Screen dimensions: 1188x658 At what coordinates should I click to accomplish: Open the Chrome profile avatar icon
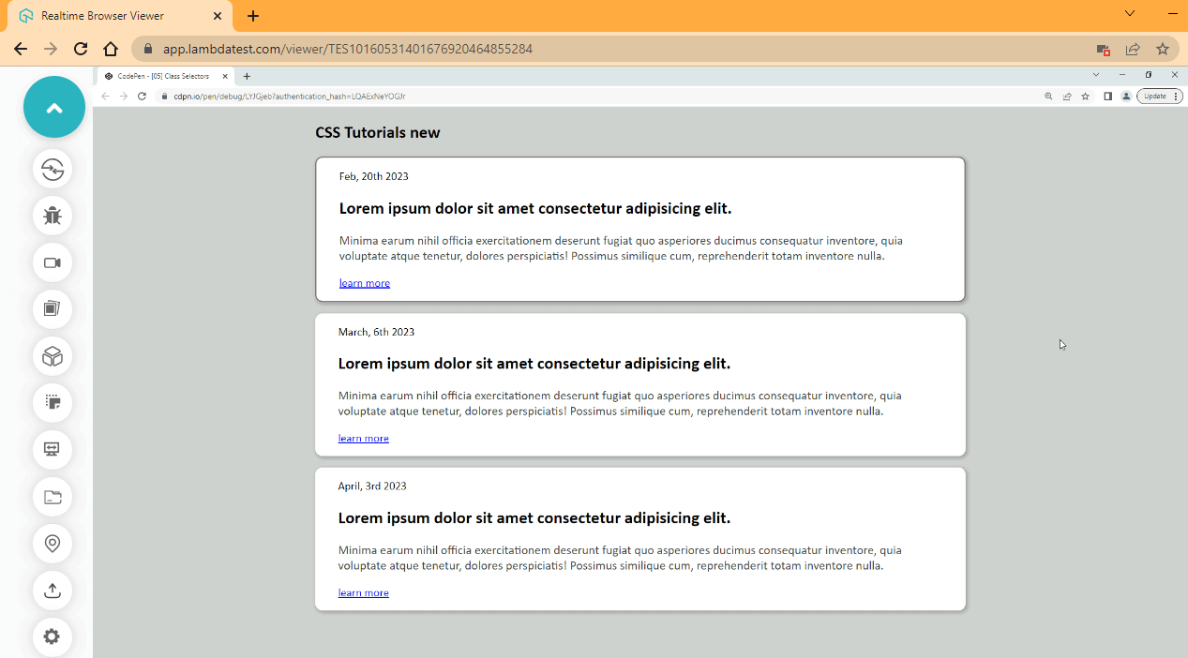point(1125,96)
